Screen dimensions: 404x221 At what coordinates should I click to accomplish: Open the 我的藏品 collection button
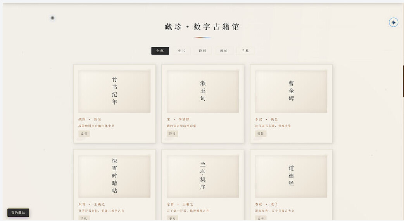[18, 212]
